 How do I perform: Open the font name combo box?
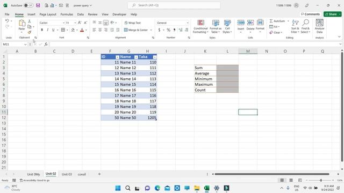(52, 23)
